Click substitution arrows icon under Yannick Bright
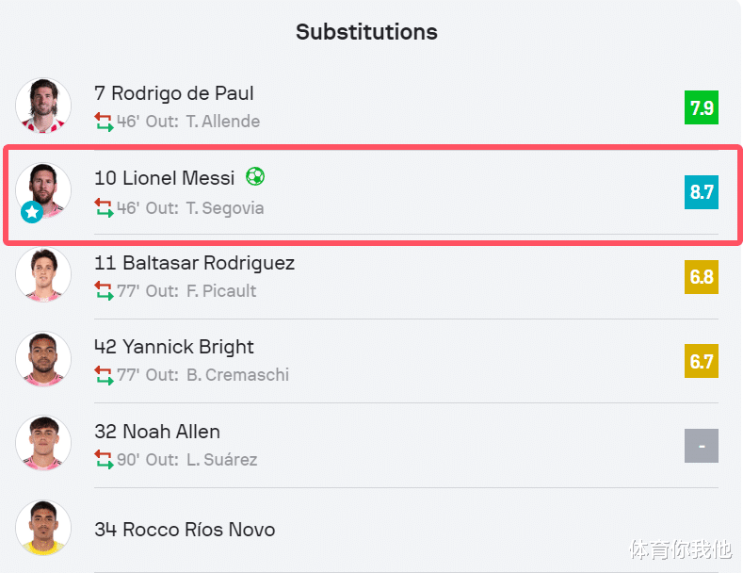 [x=104, y=375]
